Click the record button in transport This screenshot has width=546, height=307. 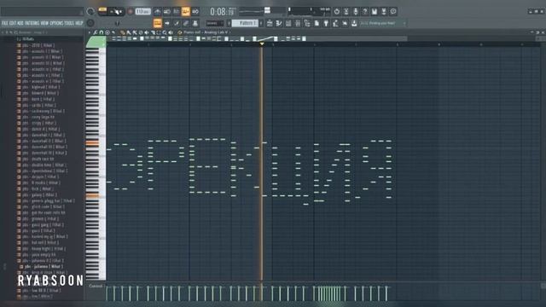coord(131,11)
